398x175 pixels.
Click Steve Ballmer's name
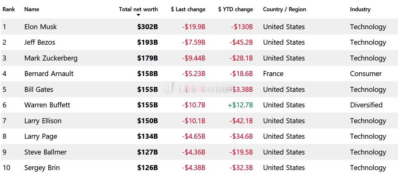45,152
